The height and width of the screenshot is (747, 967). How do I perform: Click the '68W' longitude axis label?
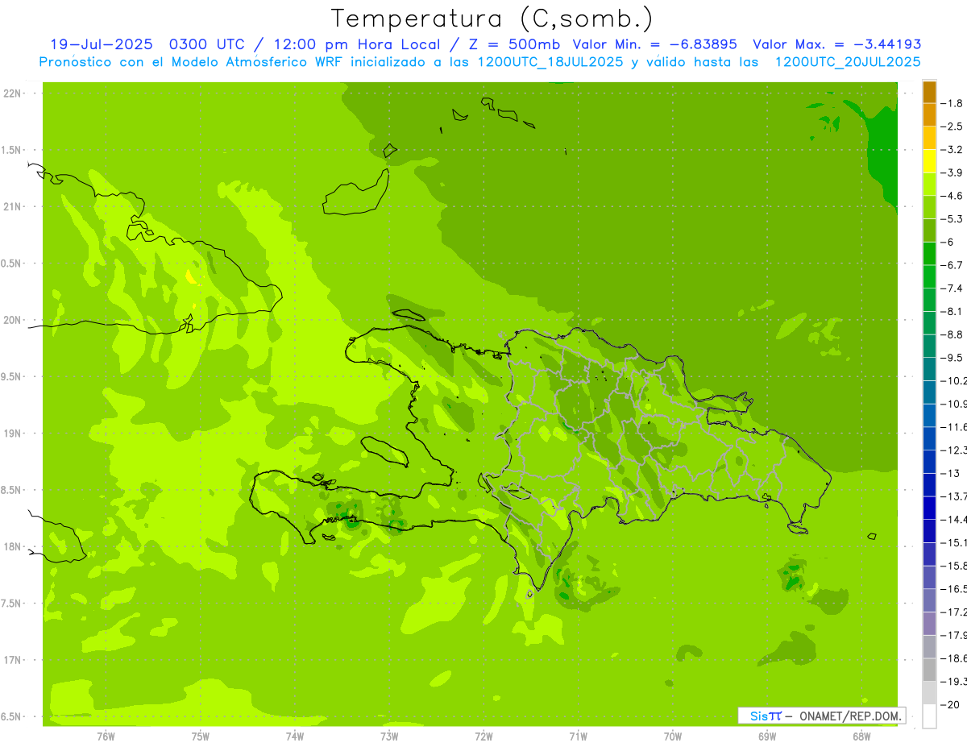pos(861,737)
